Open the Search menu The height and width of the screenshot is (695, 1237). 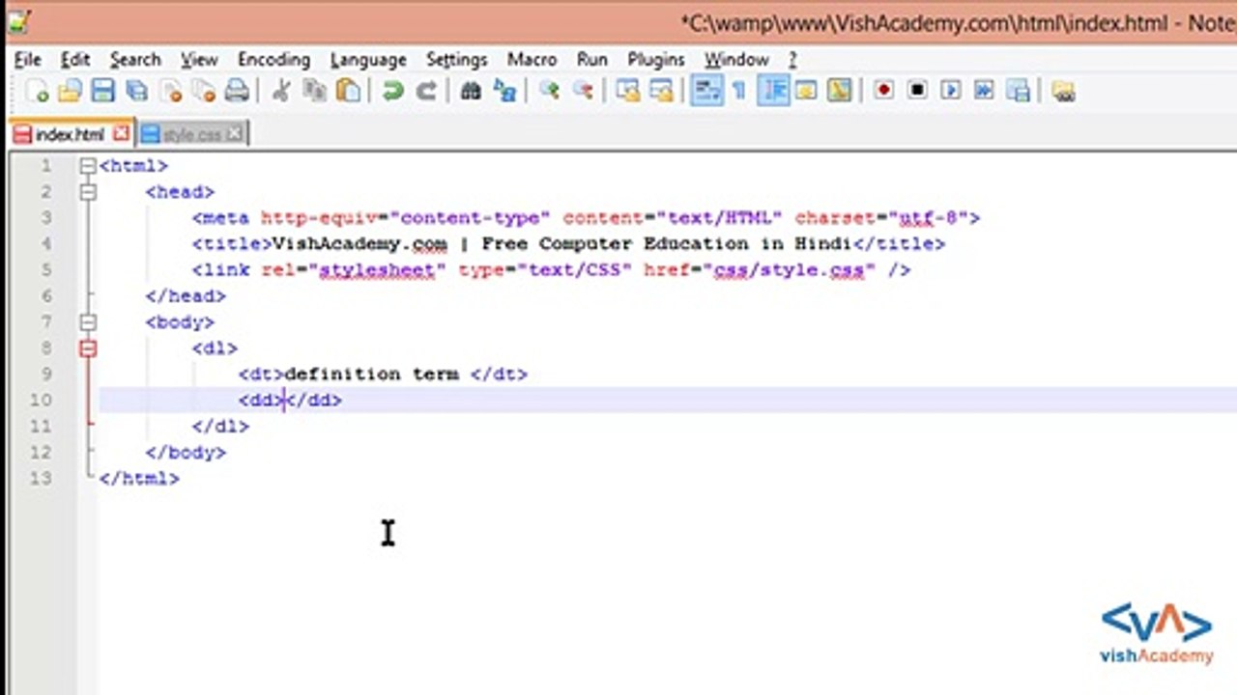pos(135,60)
